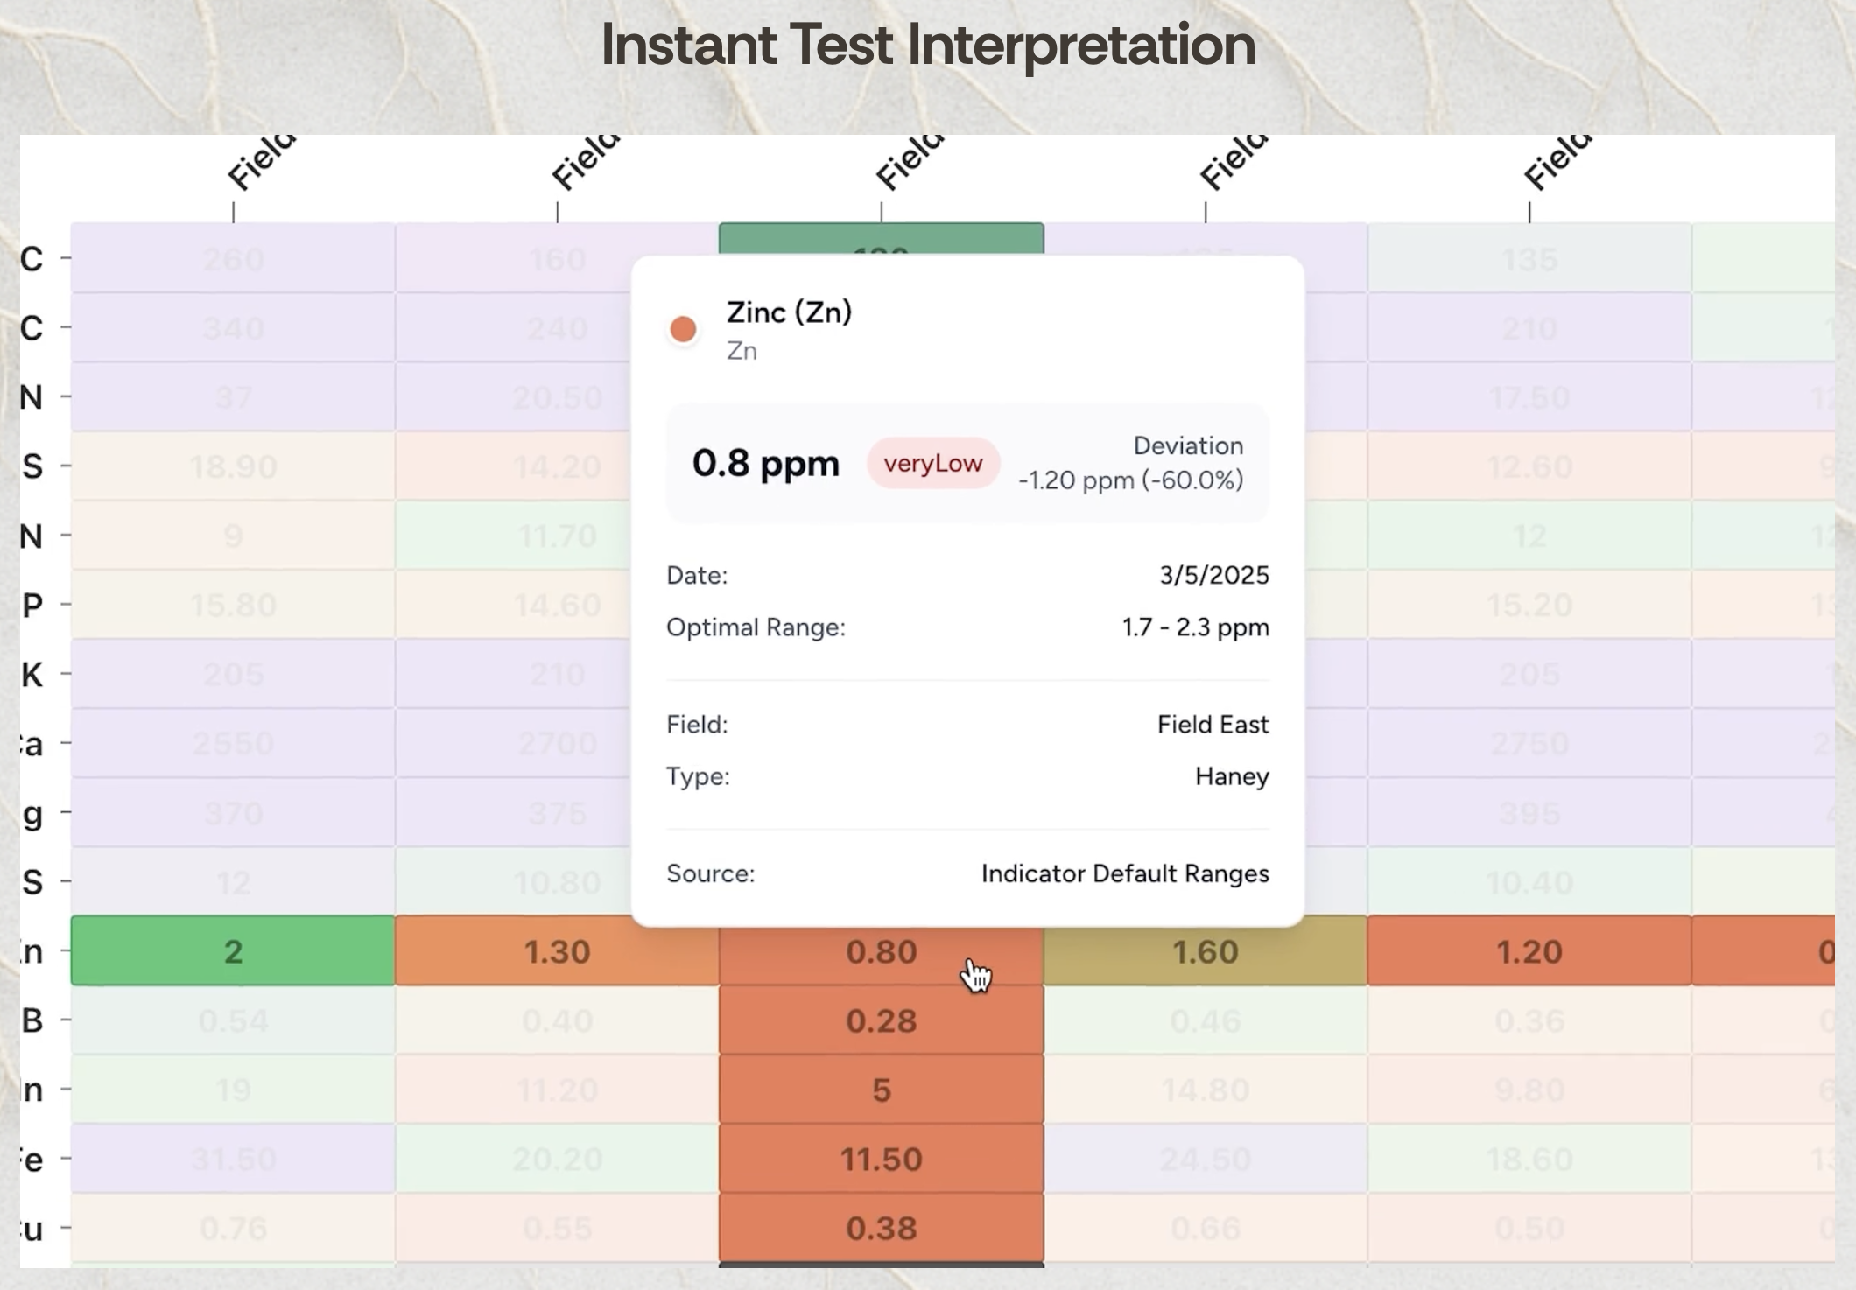1856x1290 pixels.
Task: Select the olive zinc cell showing 1.60
Action: coord(1205,951)
